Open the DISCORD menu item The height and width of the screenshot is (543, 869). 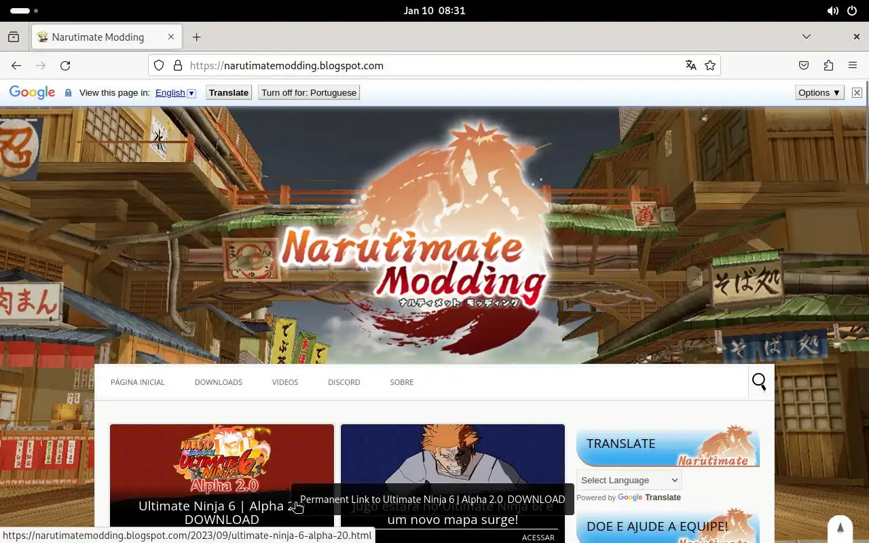coord(344,382)
